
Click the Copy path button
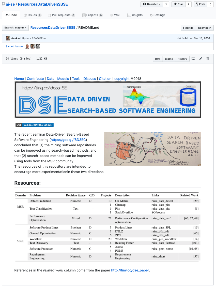tap(205, 28)
